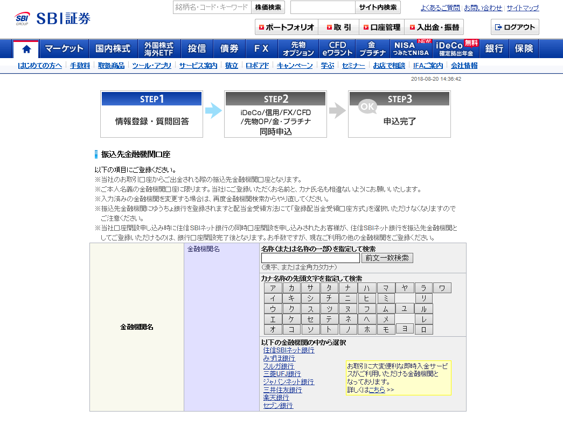Open the FX menu
This screenshot has height=425, width=563.
(x=261, y=49)
